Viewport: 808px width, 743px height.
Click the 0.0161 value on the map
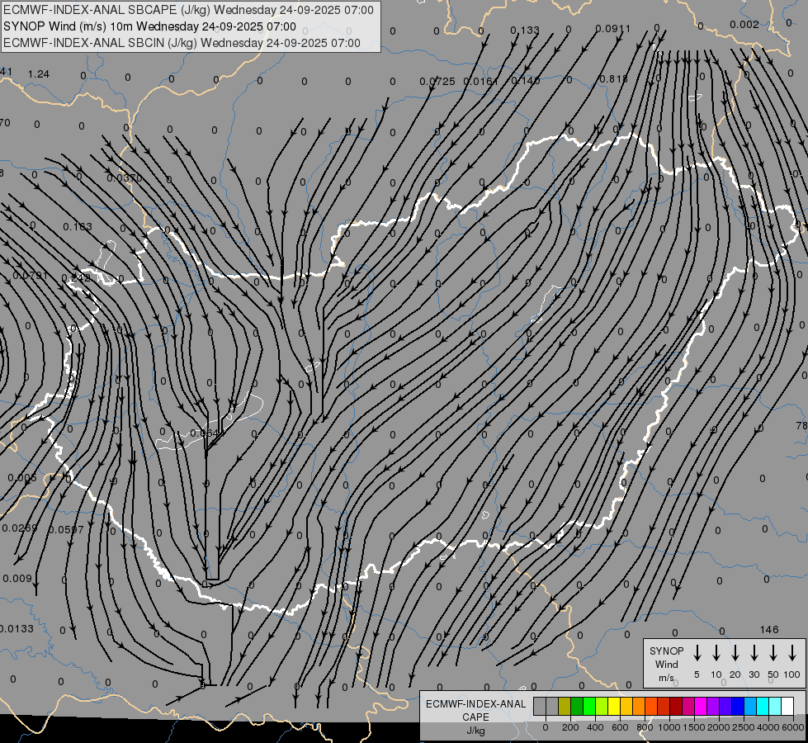[481, 82]
